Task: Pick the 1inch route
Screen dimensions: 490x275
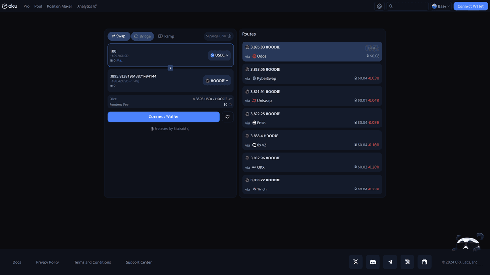Action: 312,185
